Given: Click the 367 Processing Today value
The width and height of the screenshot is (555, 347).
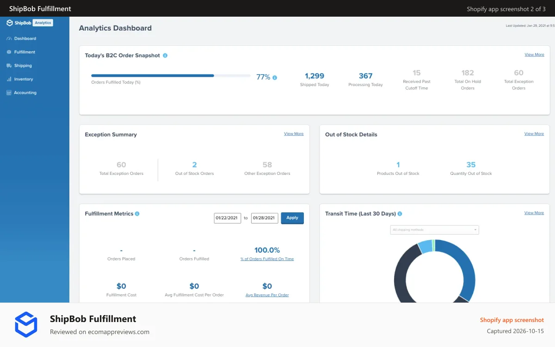Looking at the screenshot, I should pos(365,76).
